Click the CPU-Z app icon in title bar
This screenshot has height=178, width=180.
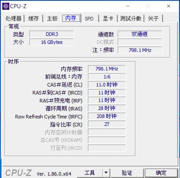point(5,6)
